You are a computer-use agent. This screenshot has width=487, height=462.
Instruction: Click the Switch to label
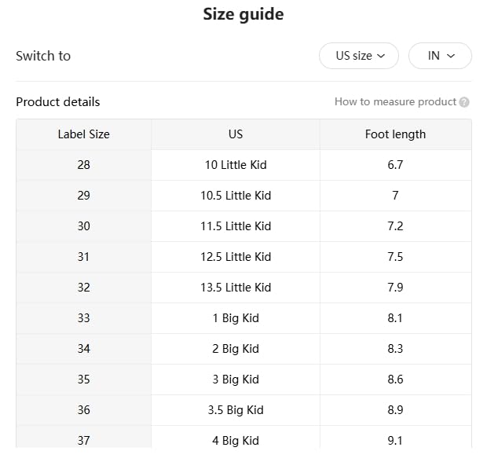[x=43, y=56]
